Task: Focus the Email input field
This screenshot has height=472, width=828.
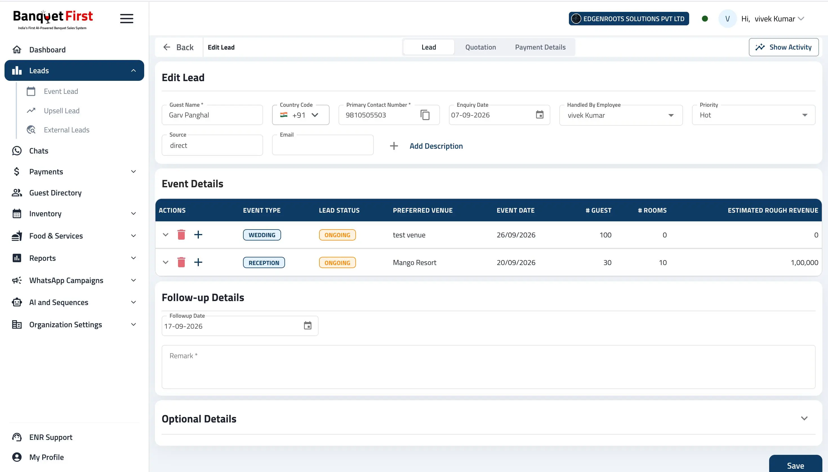Action: pos(322,145)
